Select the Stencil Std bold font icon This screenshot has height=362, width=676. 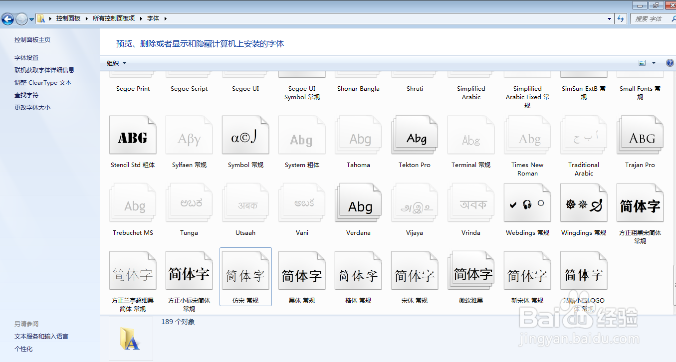[x=133, y=135]
